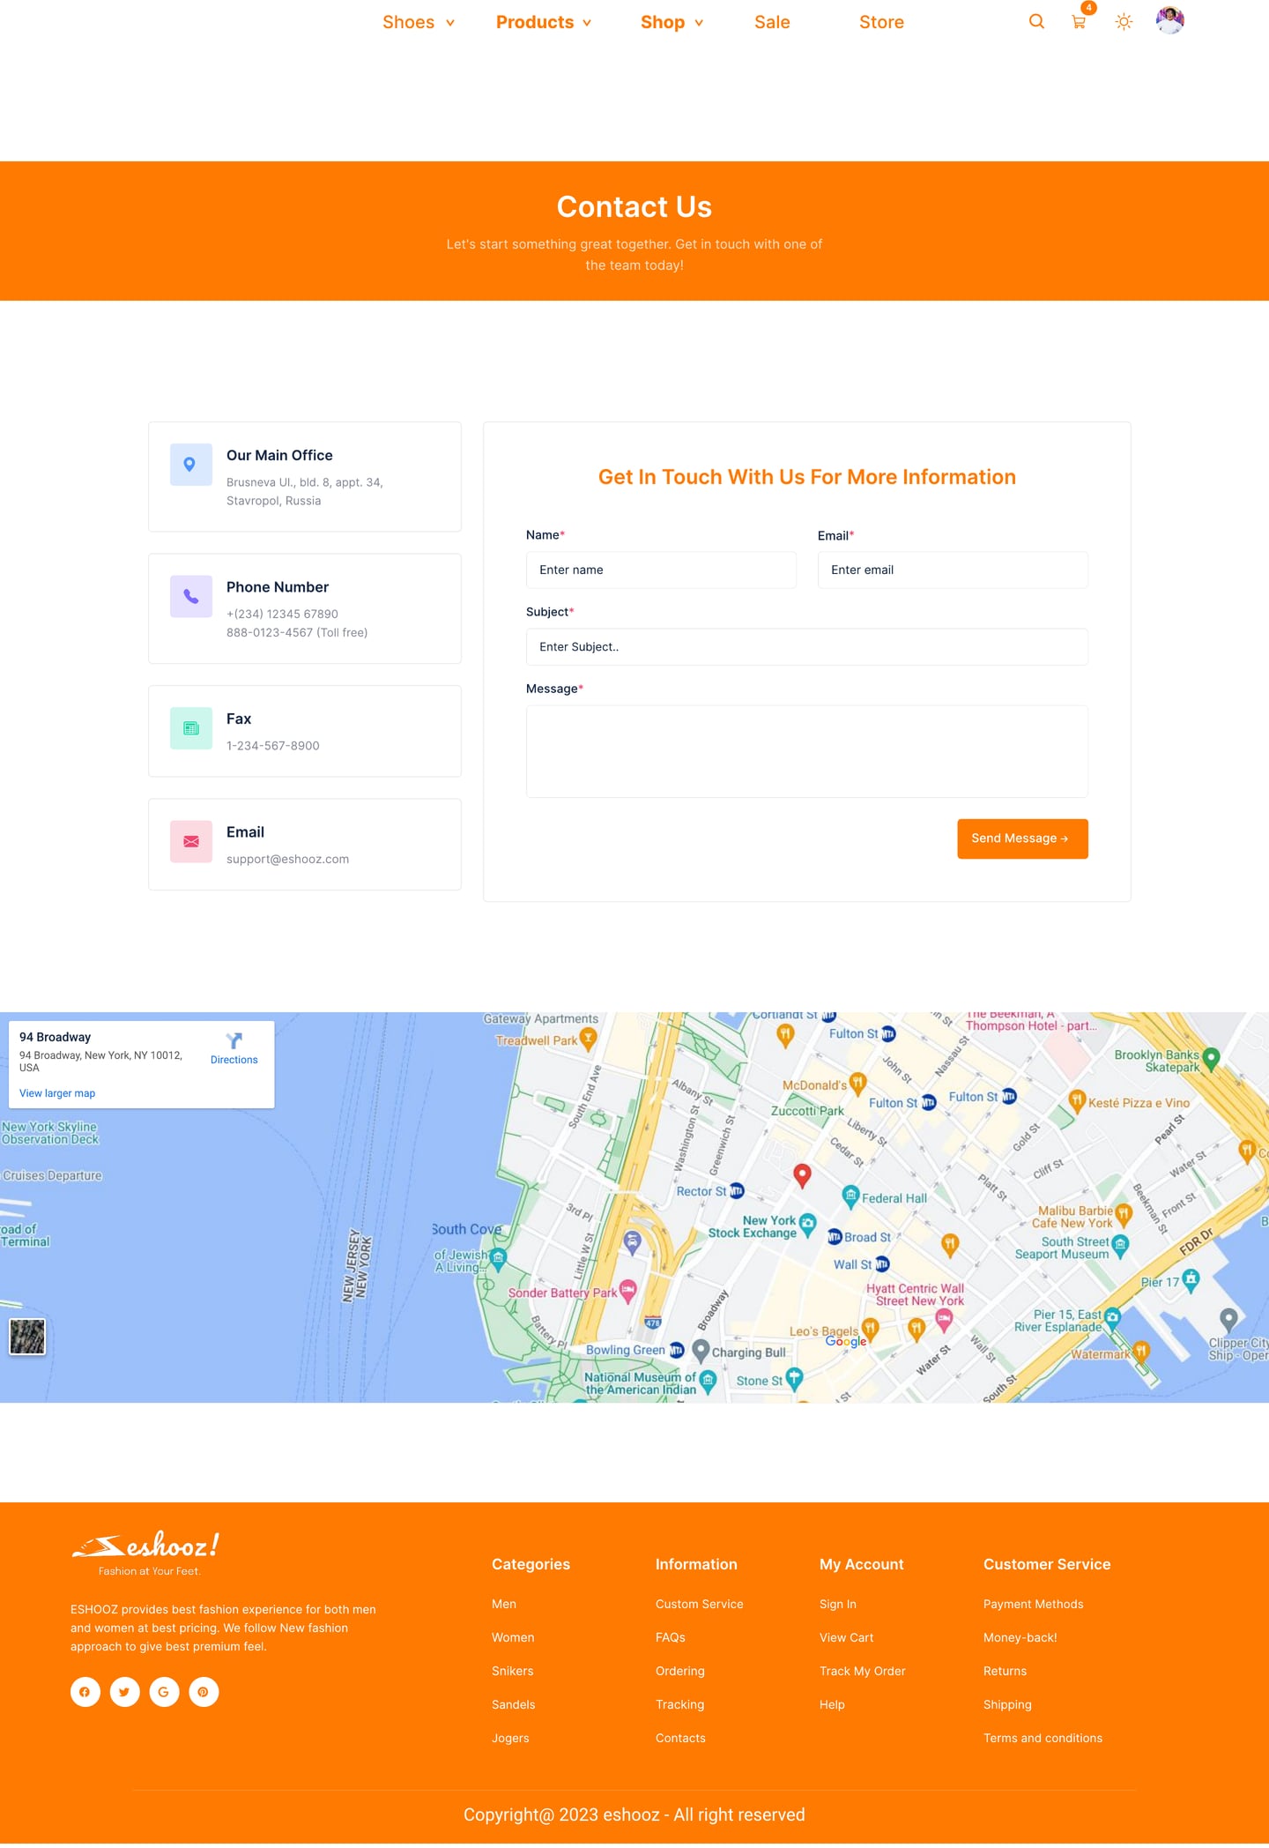This screenshot has height=1848, width=1269.
Task: Open the Twitter social icon in footer
Action: tap(124, 1692)
